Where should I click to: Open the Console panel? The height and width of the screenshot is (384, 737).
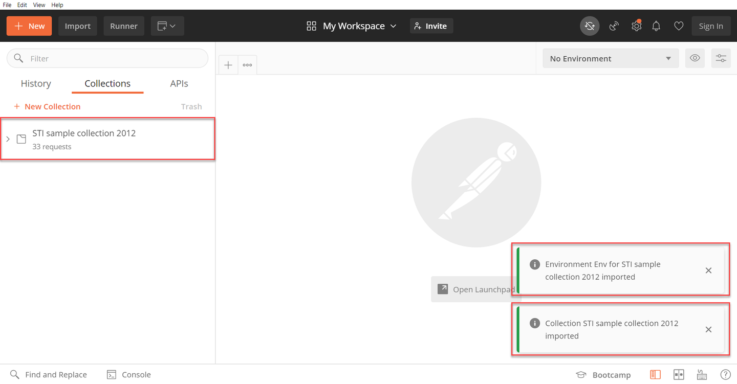129,375
